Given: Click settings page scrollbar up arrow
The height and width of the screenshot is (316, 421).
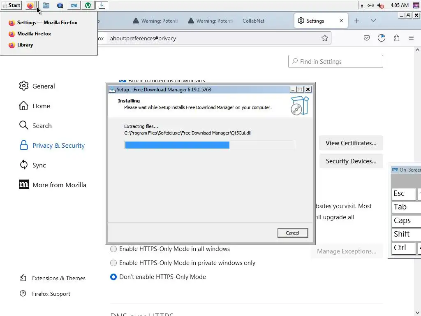Looking at the screenshot, I should (417, 50).
